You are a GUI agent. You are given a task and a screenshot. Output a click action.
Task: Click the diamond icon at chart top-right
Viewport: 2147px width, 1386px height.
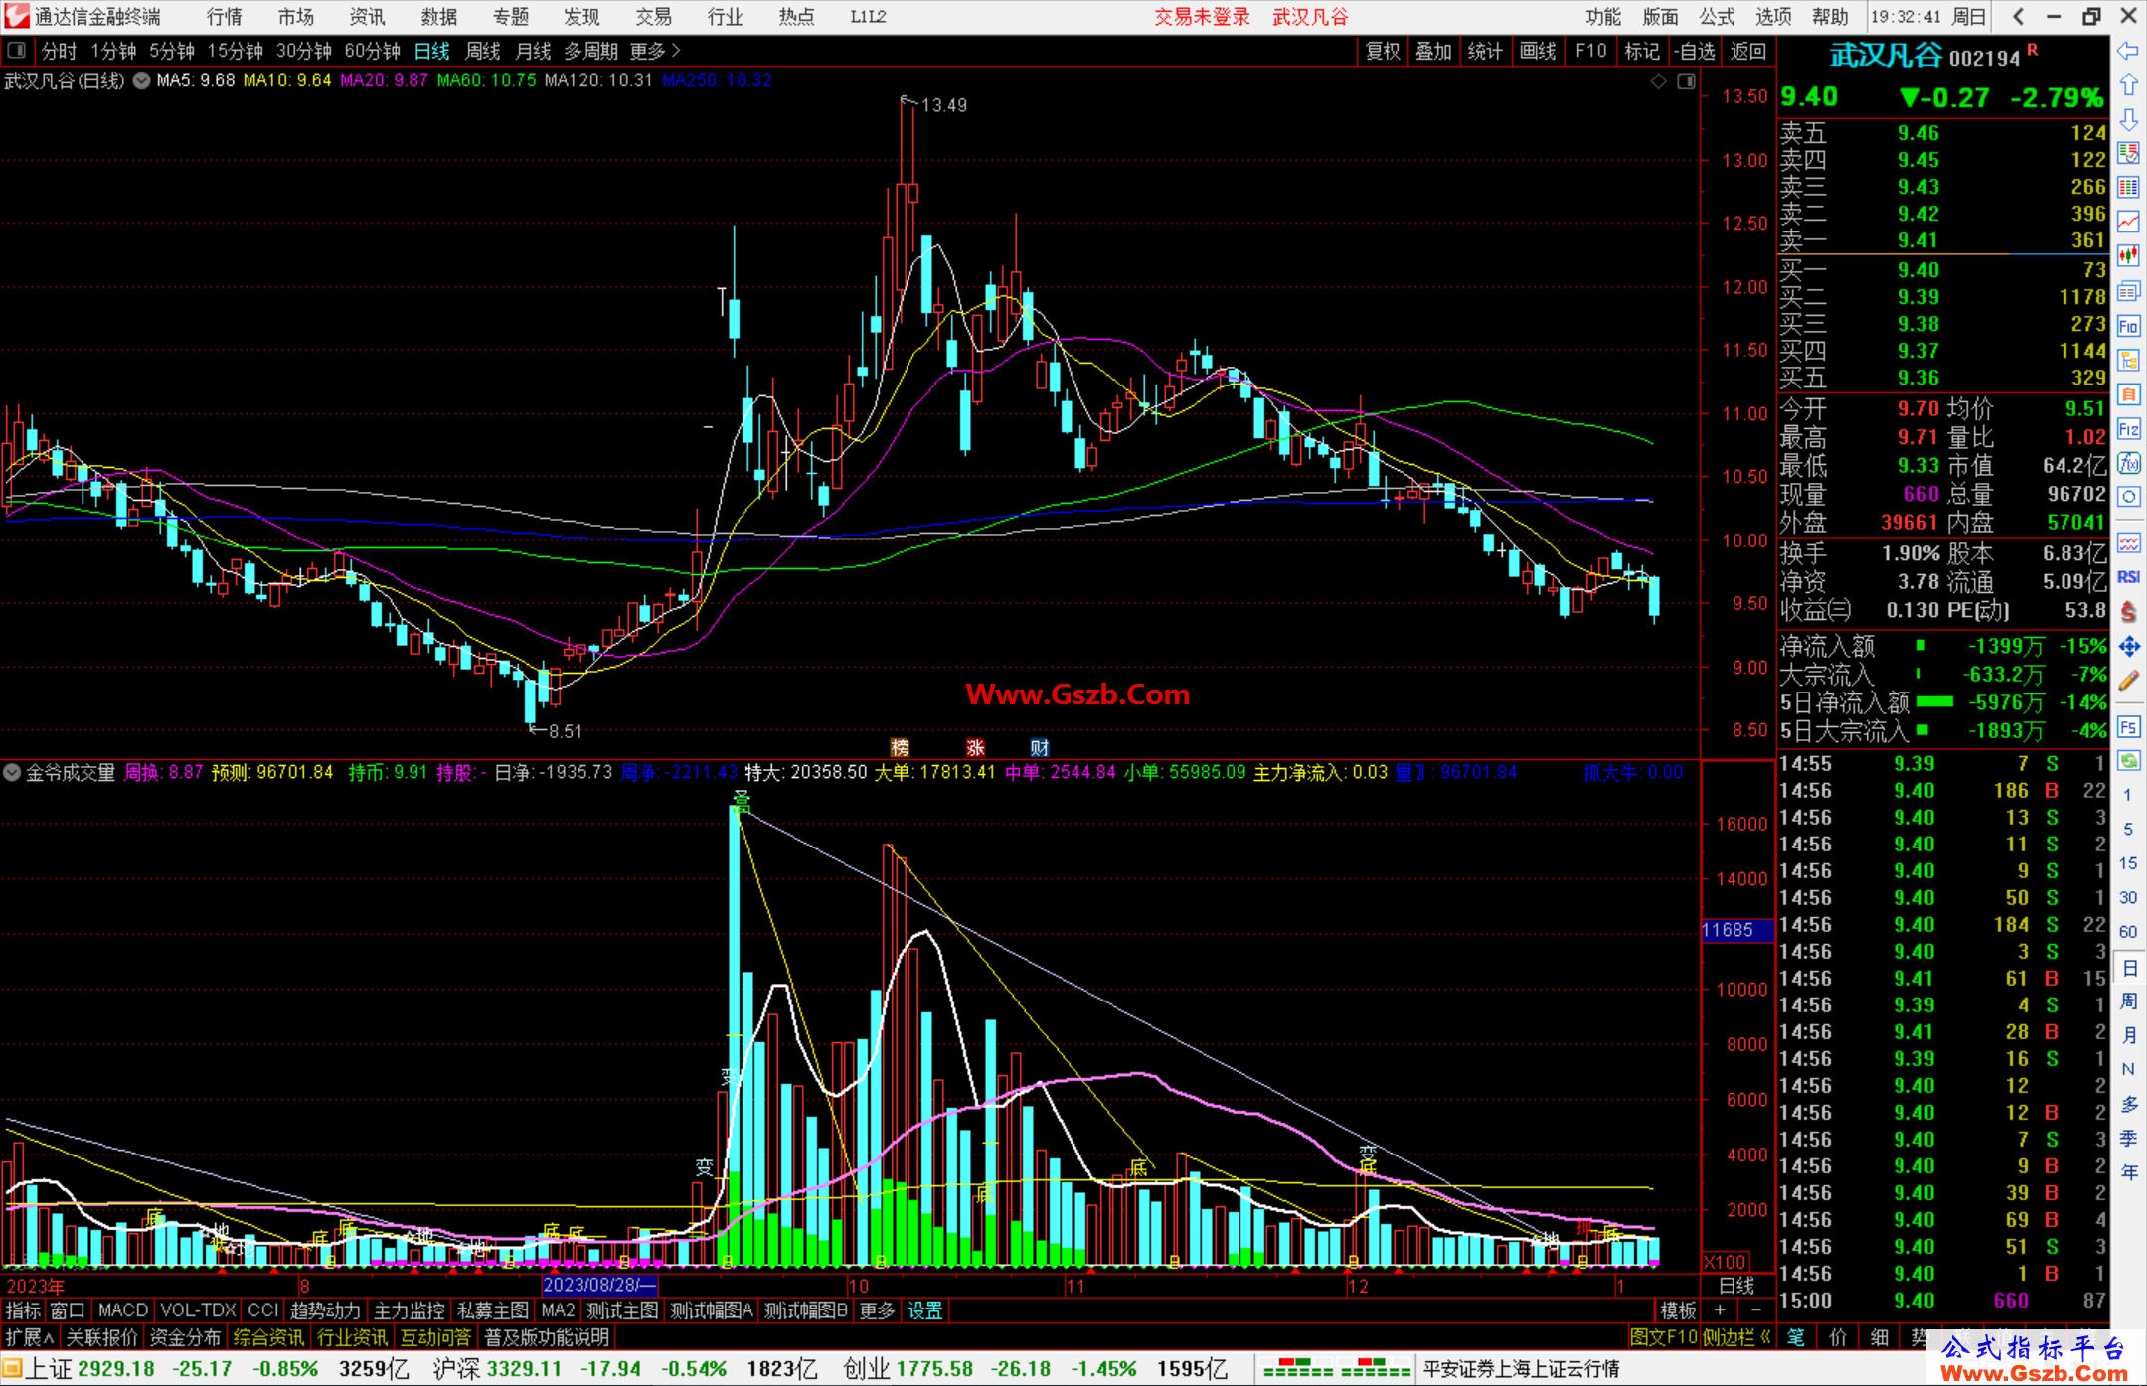pos(1658,81)
